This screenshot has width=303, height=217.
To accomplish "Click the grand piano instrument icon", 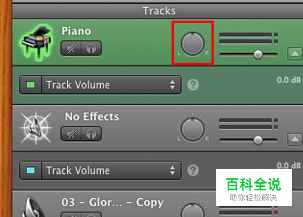I will click(x=36, y=42).
